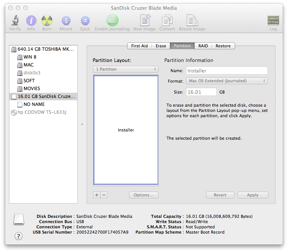The height and width of the screenshot is (252, 288).
Task: Remove partition with minus button
Action: click(104, 195)
